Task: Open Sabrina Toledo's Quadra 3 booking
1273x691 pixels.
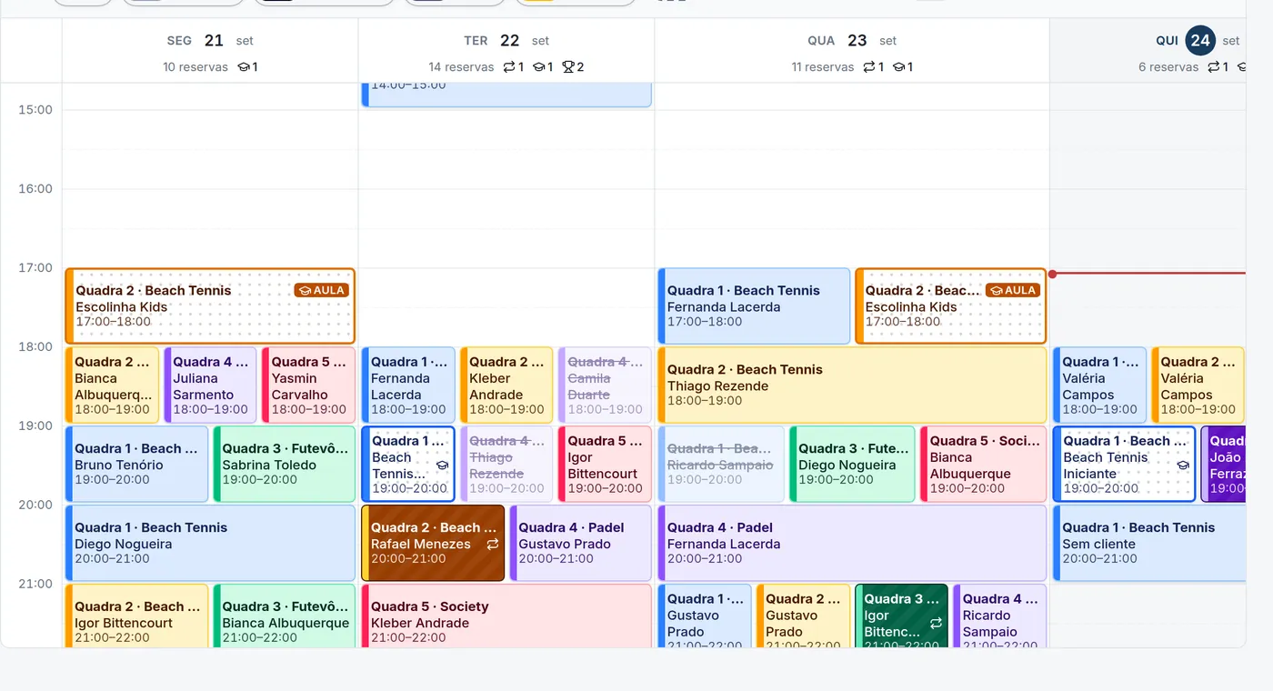Action: tap(285, 464)
